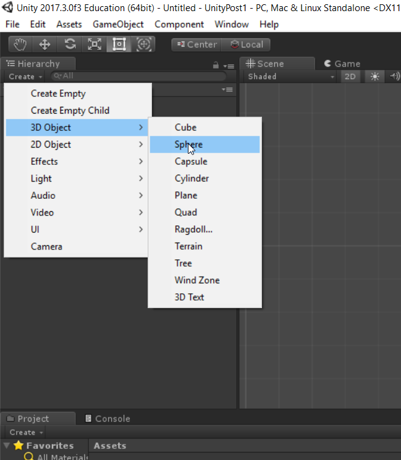Viewport: 401px width, 460px height.
Task: Create a Cylinder object
Action: [205, 178]
